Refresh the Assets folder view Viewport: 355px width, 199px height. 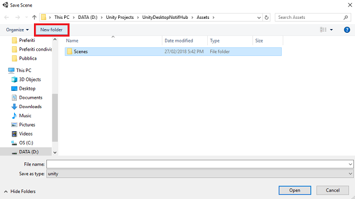tap(267, 17)
